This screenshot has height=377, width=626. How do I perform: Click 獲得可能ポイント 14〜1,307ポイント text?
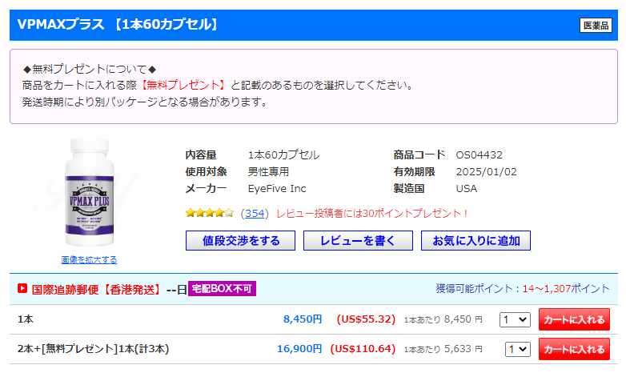(523, 289)
